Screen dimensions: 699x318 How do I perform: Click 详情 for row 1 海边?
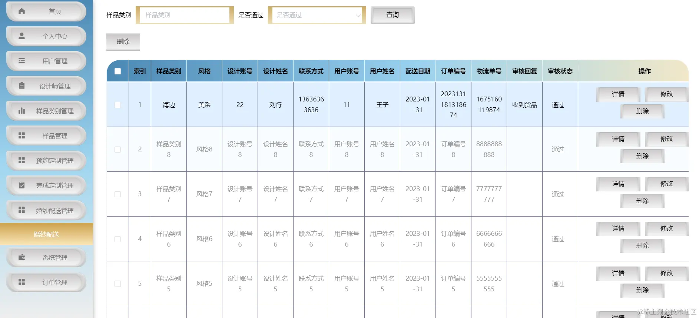618,94
